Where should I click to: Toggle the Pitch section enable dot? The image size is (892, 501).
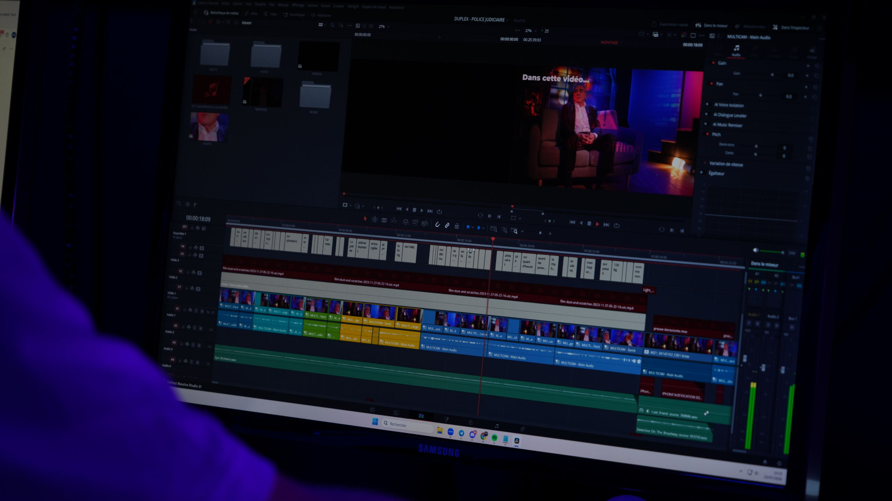pos(707,134)
